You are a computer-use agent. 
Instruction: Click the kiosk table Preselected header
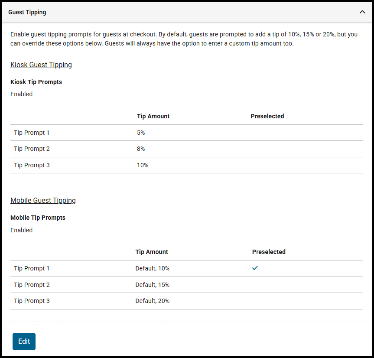(x=267, y=116)
